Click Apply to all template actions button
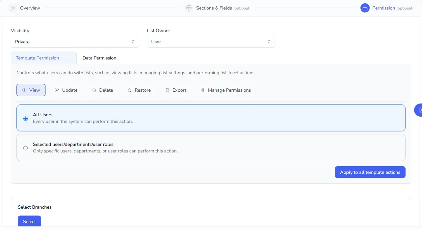Screen dimensions: 422x230 pos(370,172)
